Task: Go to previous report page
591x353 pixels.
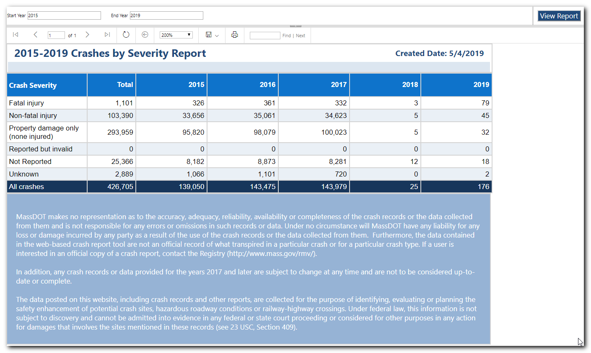Action: tap(36, 35)
